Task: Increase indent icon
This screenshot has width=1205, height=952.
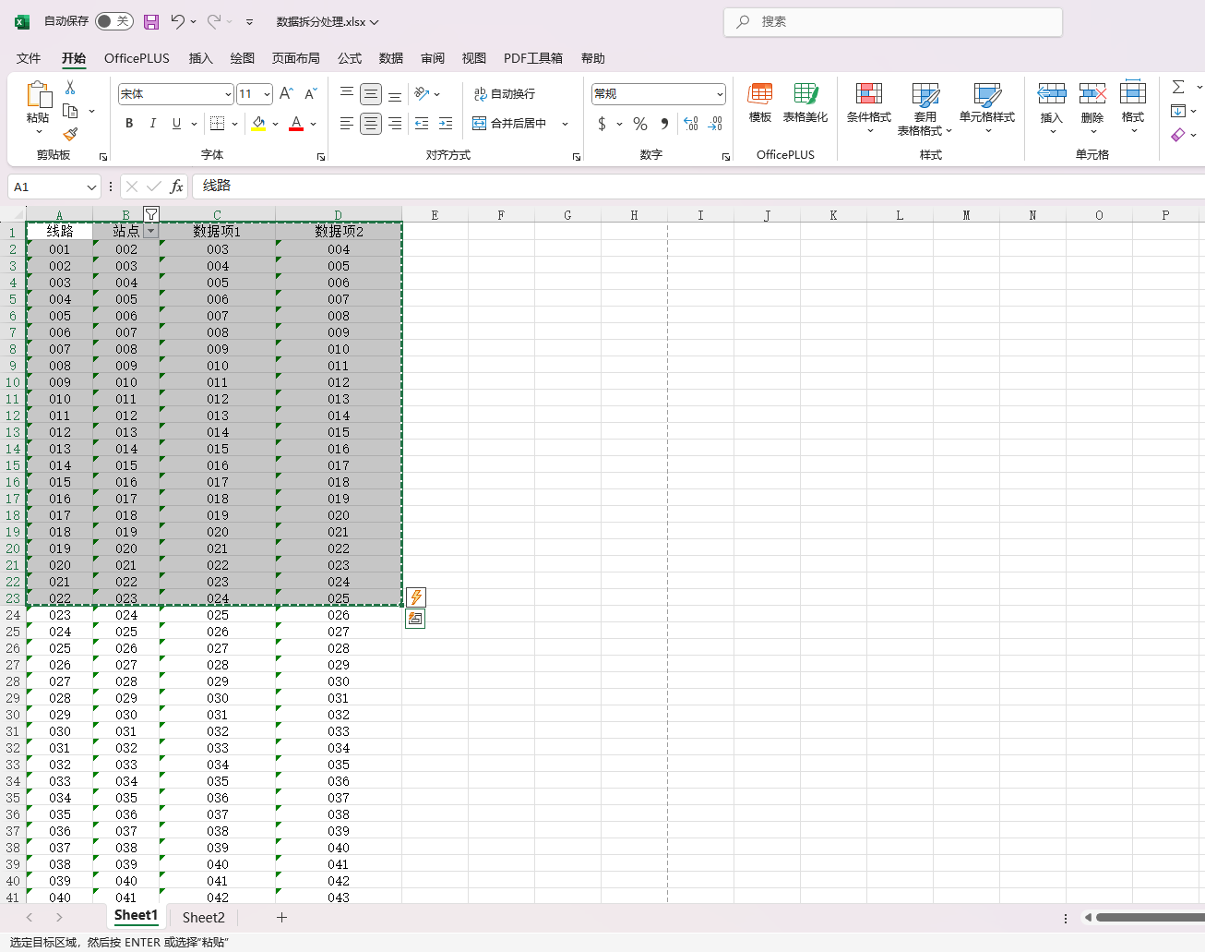Action: tap(446, 123)
